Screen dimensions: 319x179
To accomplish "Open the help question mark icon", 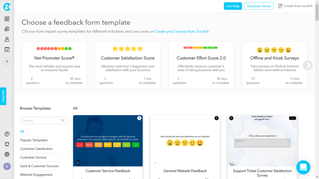I will [x=7, y=134].
